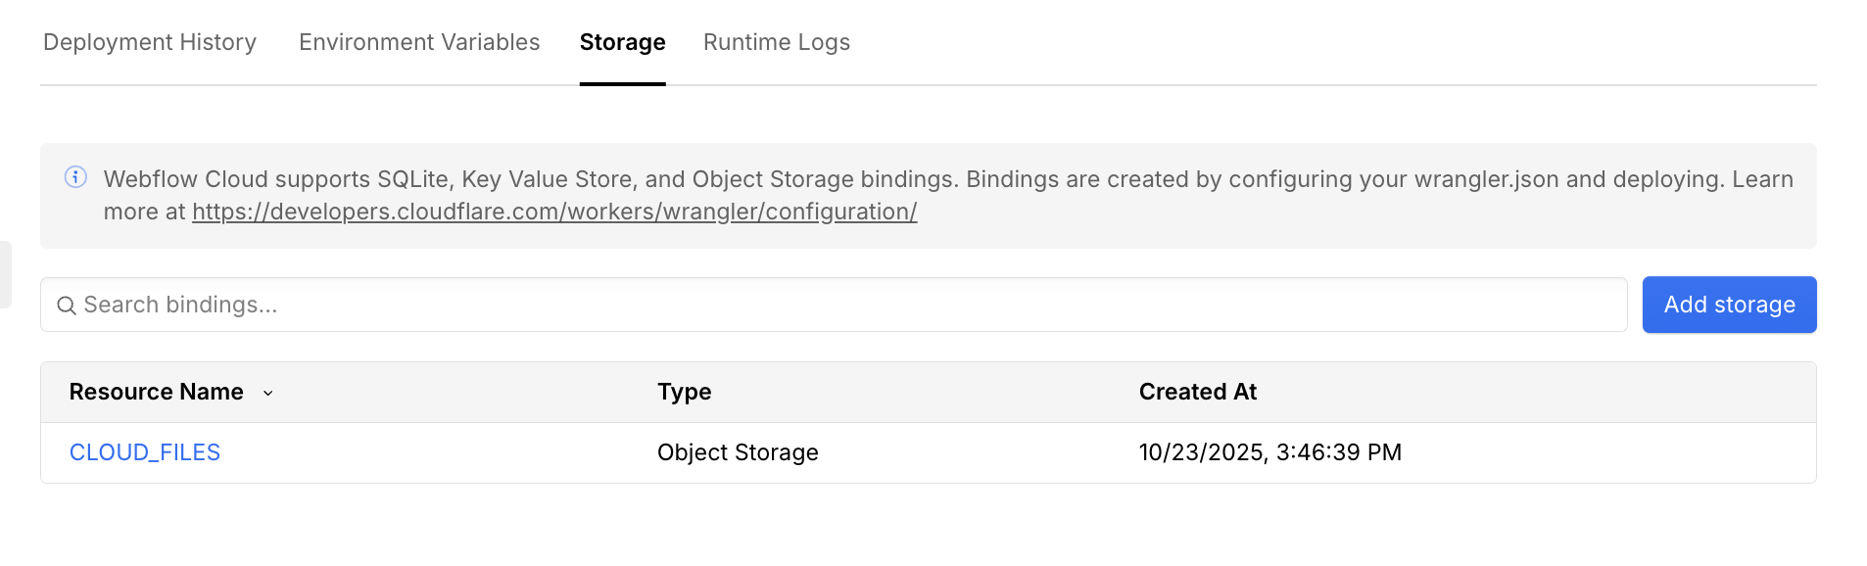1867x566 pixels.
Task: Click the Created At column header
Action: pyautogui.click(x=1197, y=392)
